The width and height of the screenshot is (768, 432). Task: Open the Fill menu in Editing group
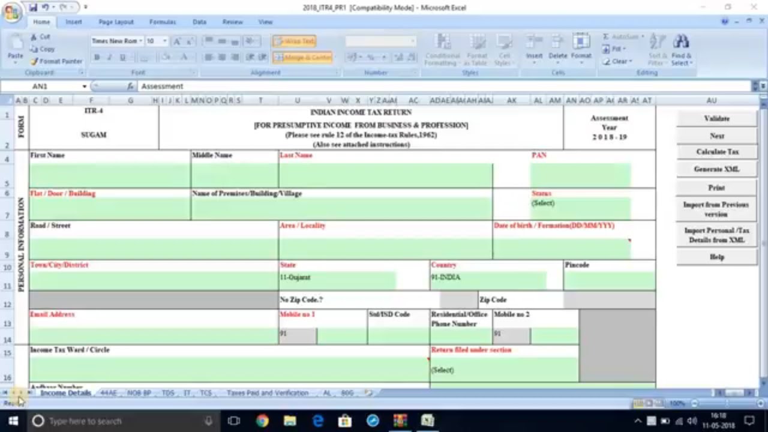pos(616,49)
